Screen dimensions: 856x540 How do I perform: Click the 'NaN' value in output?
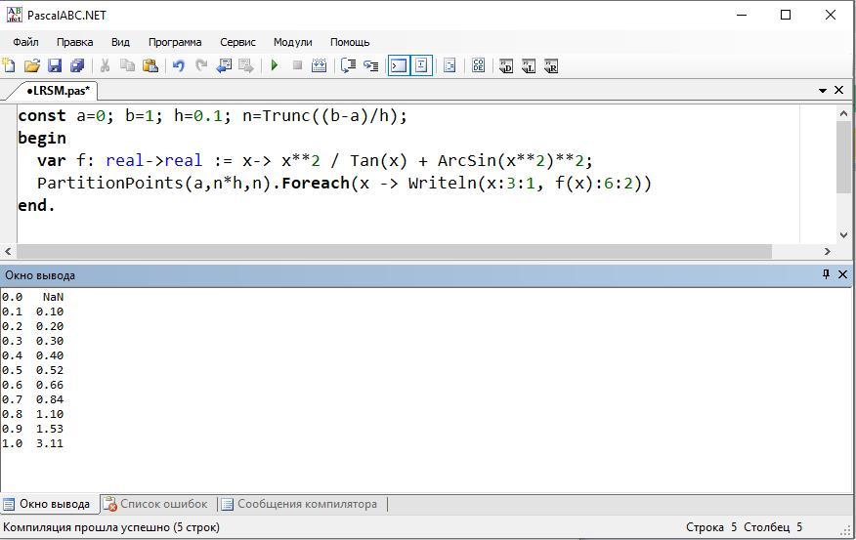[53, 297]
